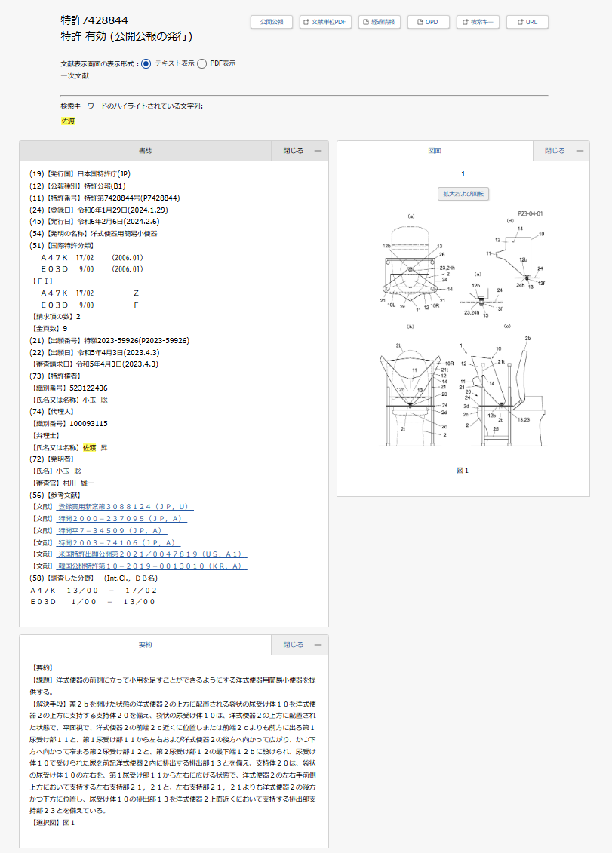The height and width of the screenshot is (853, 612).
Task: Collapse the 要約 panel with 閉じる
Action: [x=300, y=645]
